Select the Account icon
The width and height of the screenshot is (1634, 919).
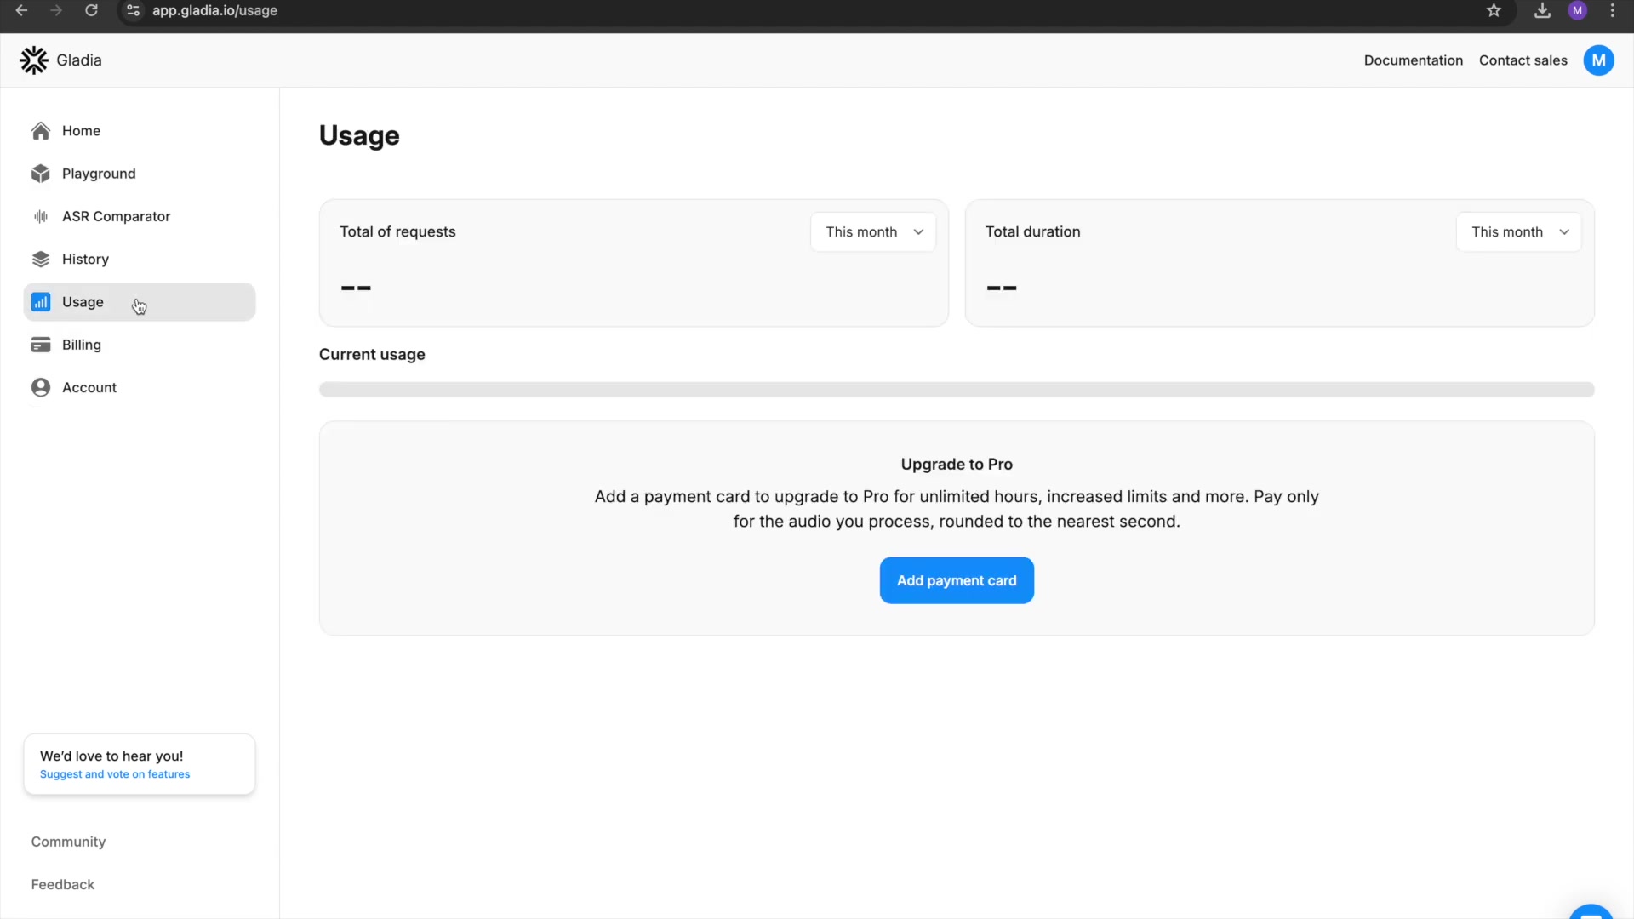(40, 387)
